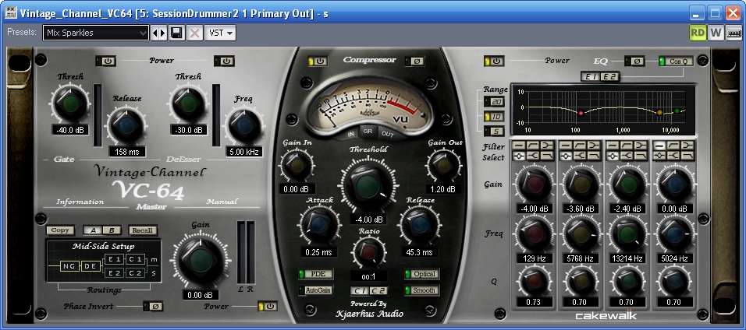
Task: Open the on-screen keyboard icon in the title bar
Action: [734, 33]
